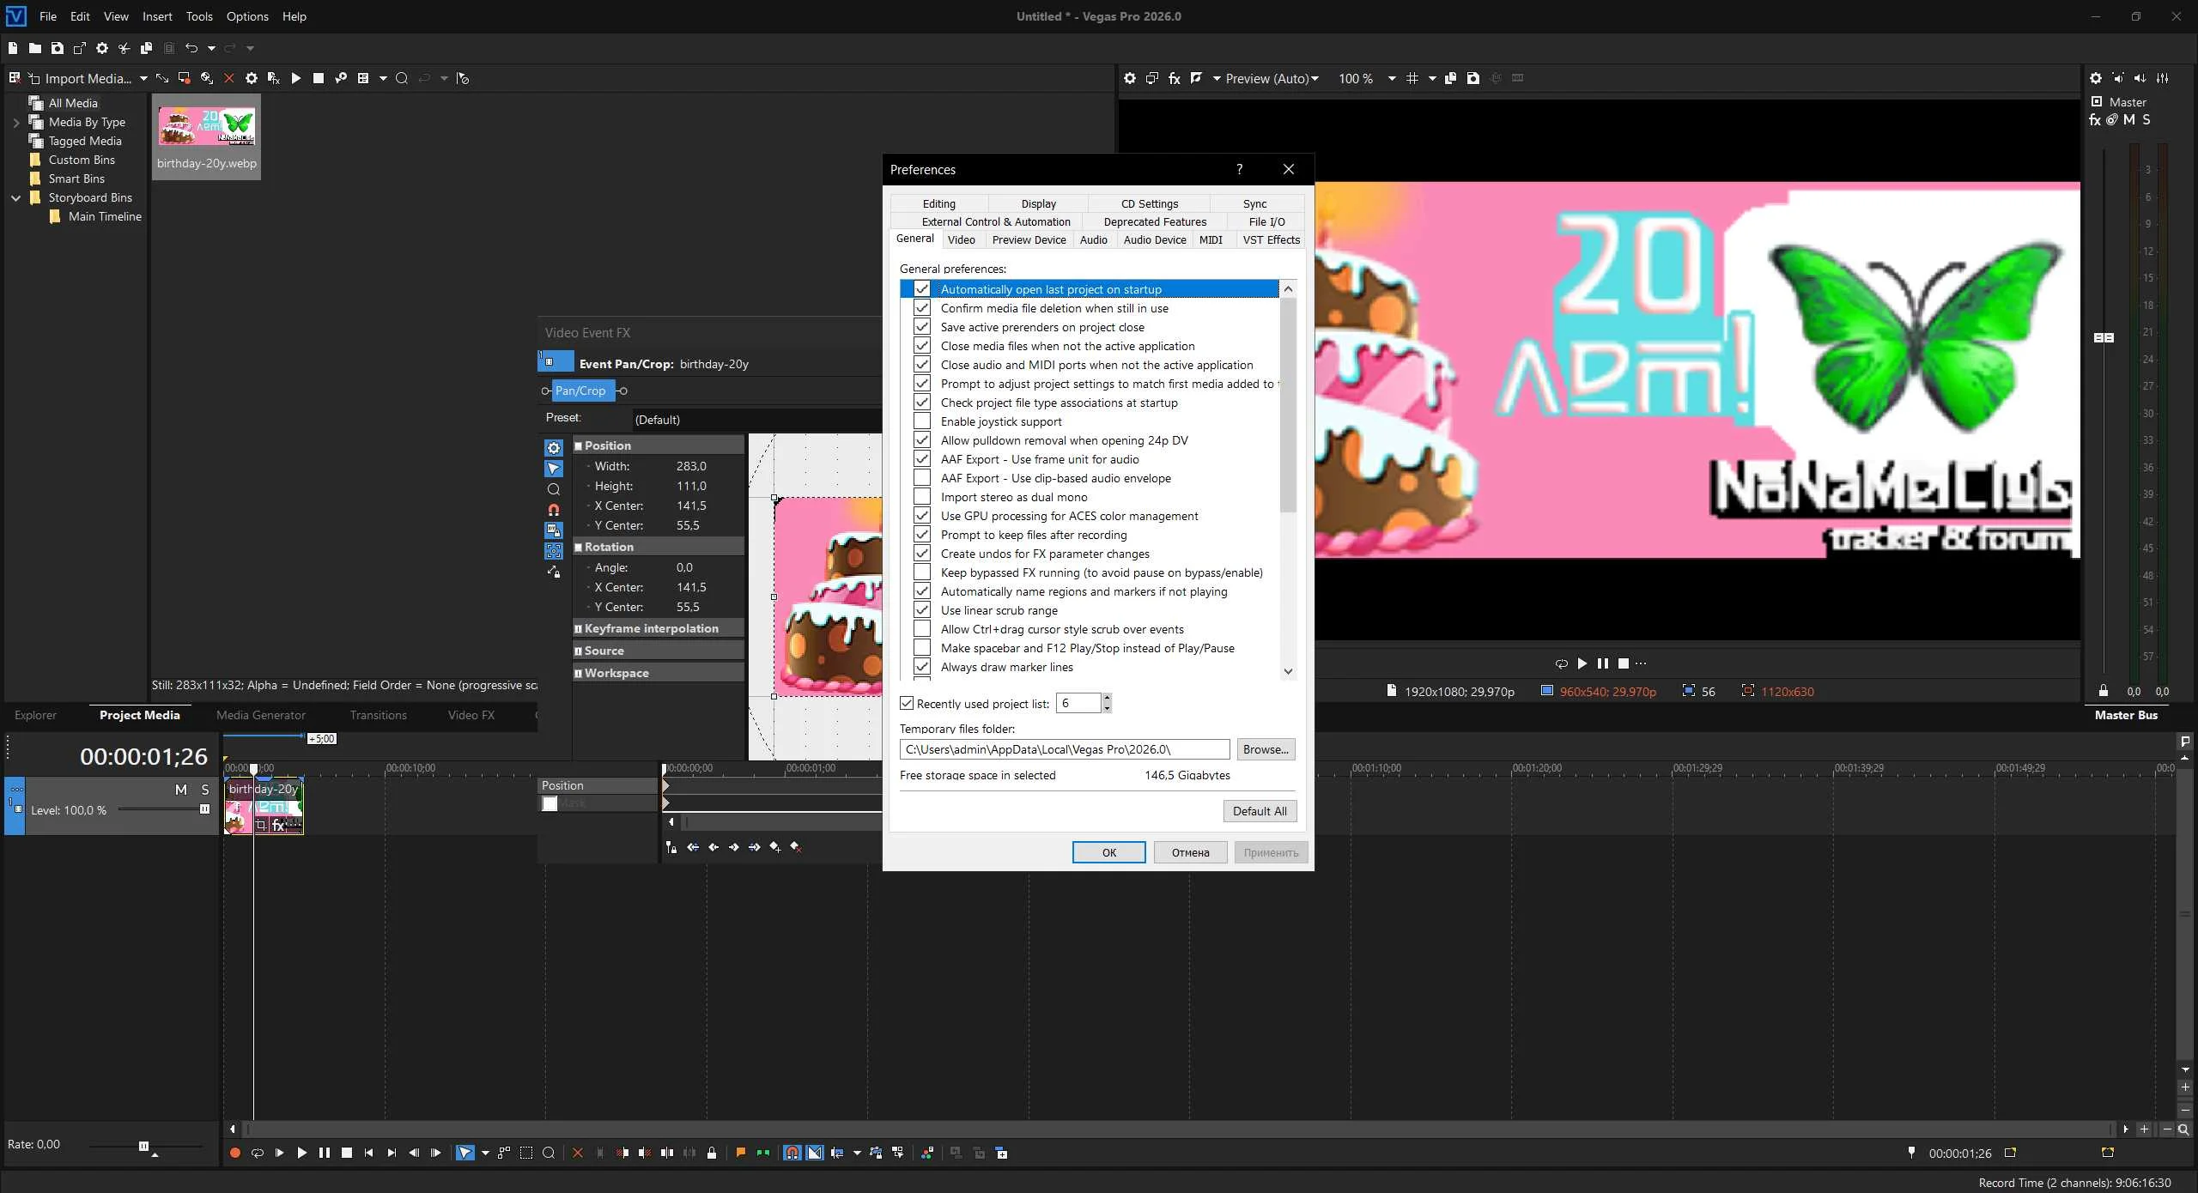The image size is (2198, 1193).
Task: Open the undo history dropdown arrow
Action: coord(211,48)
